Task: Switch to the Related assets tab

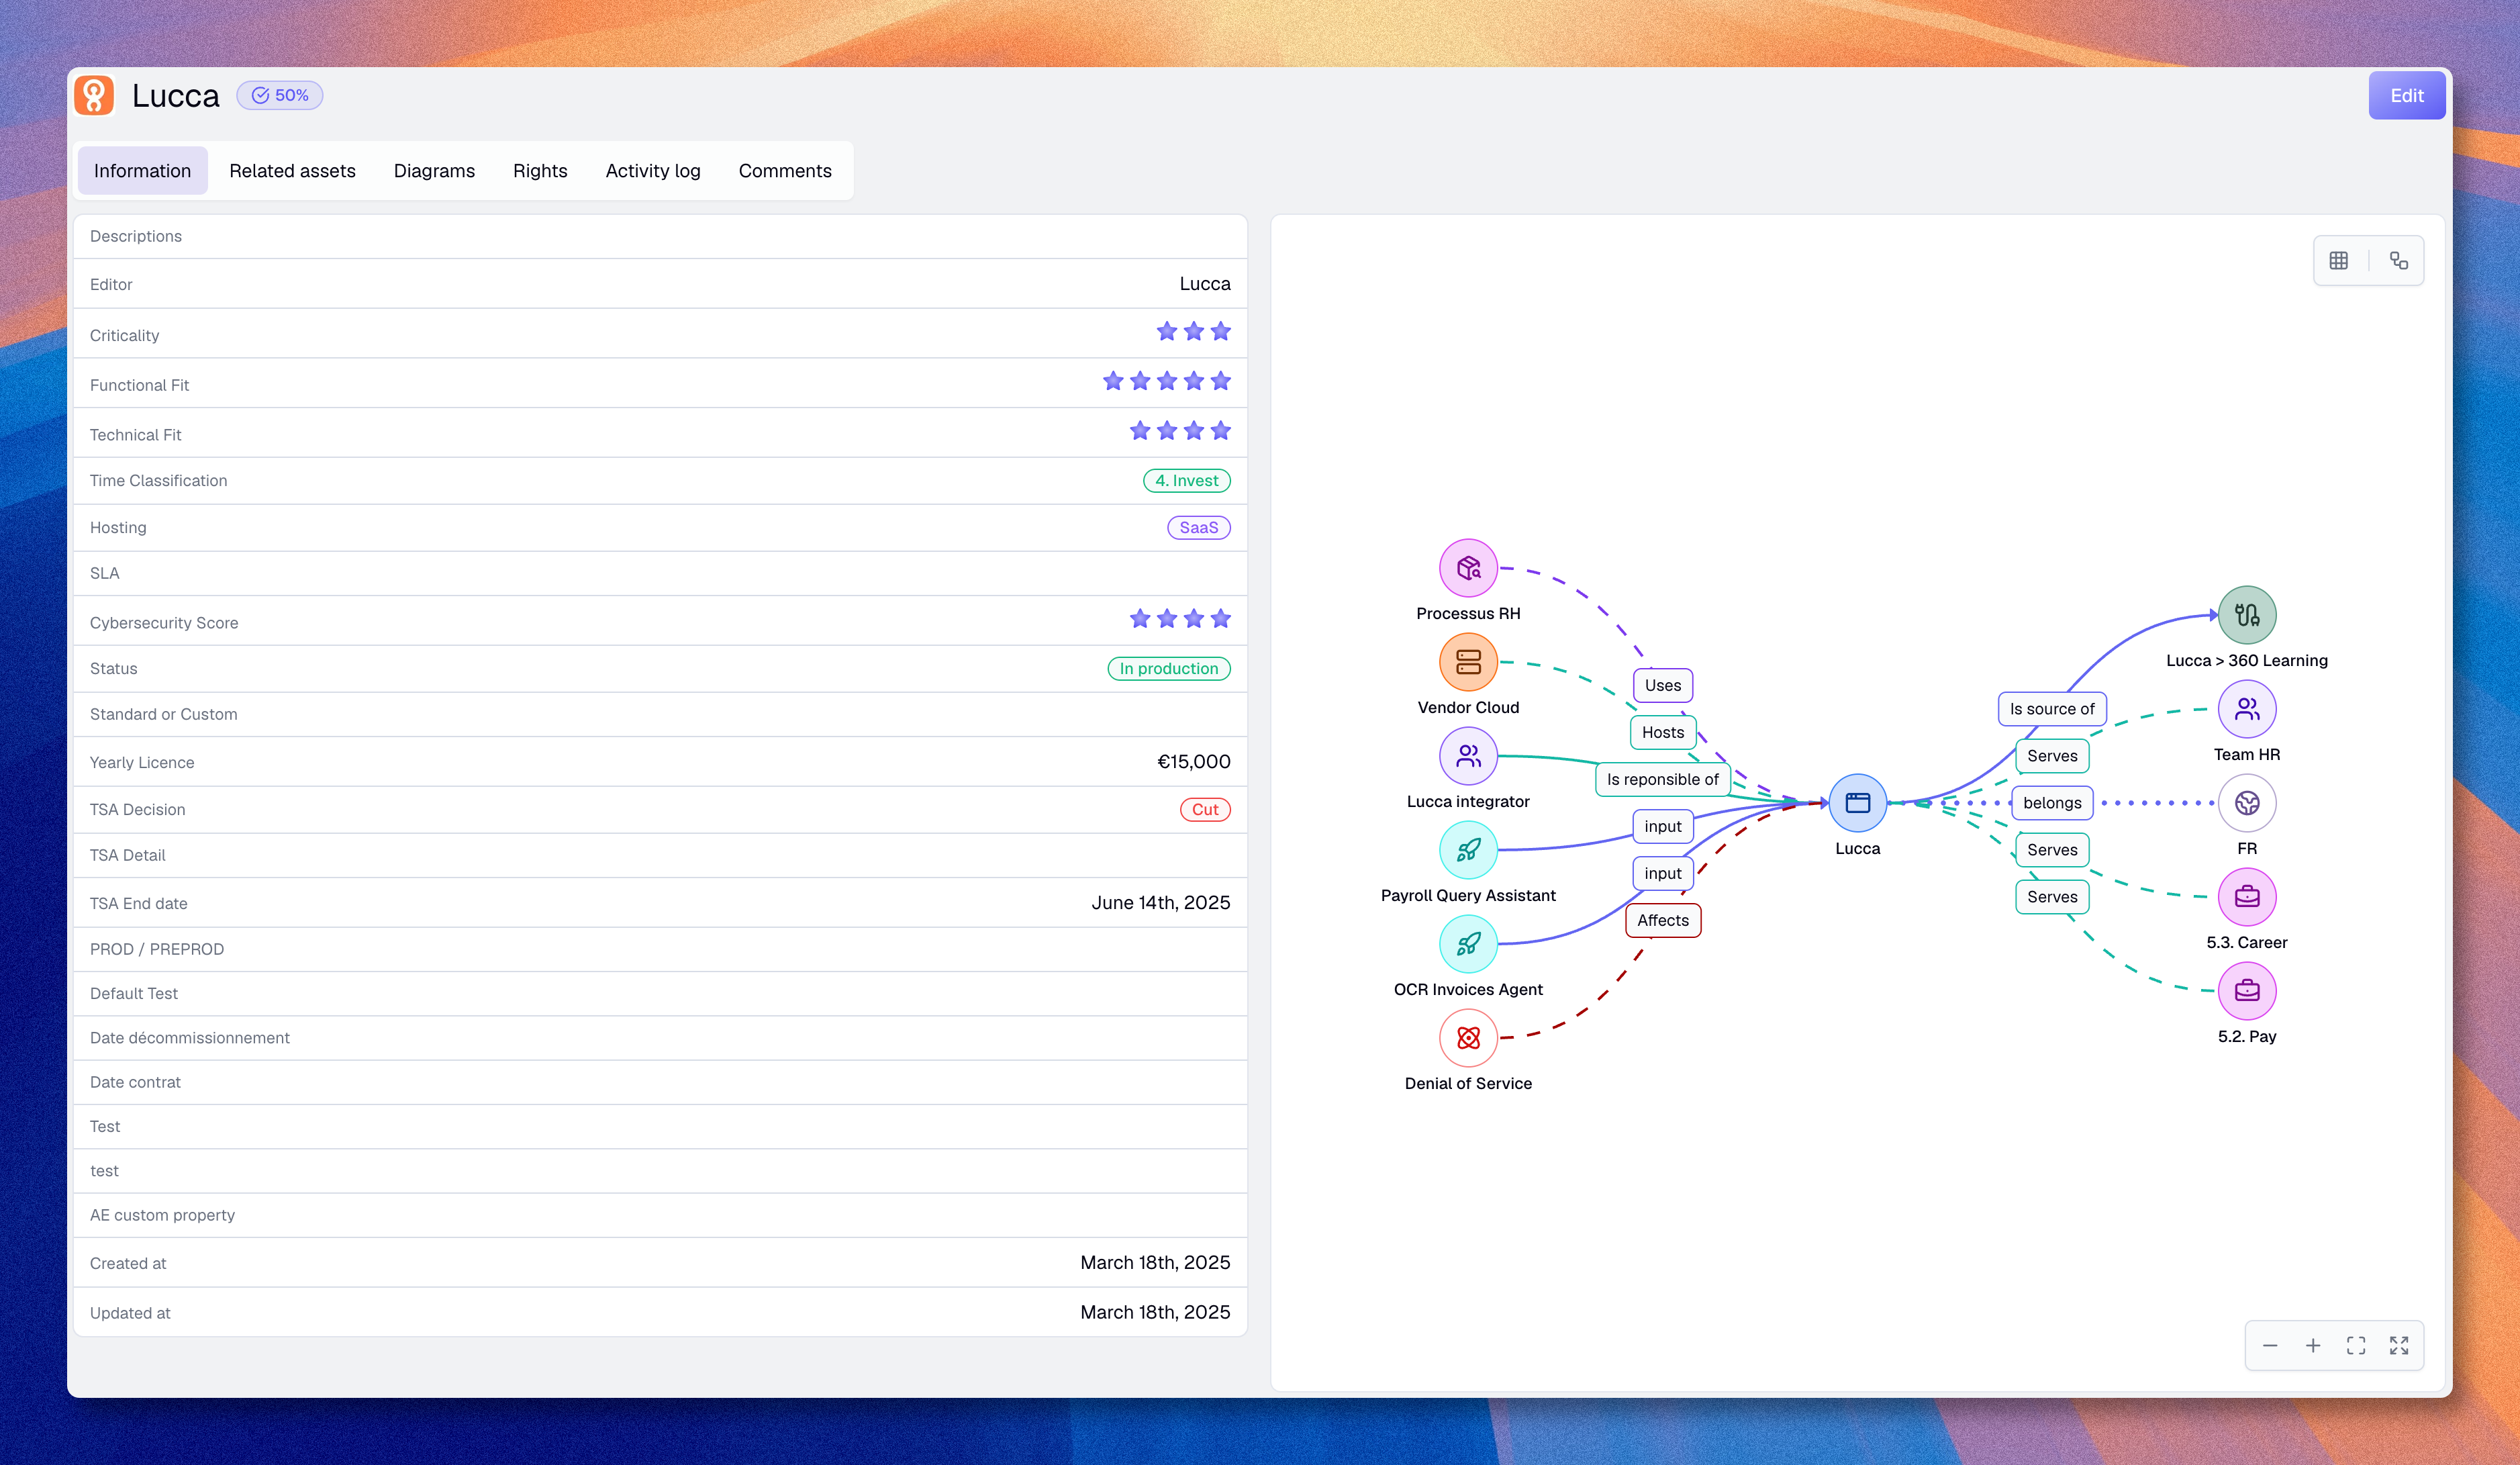Action: (x=292, y=170)
